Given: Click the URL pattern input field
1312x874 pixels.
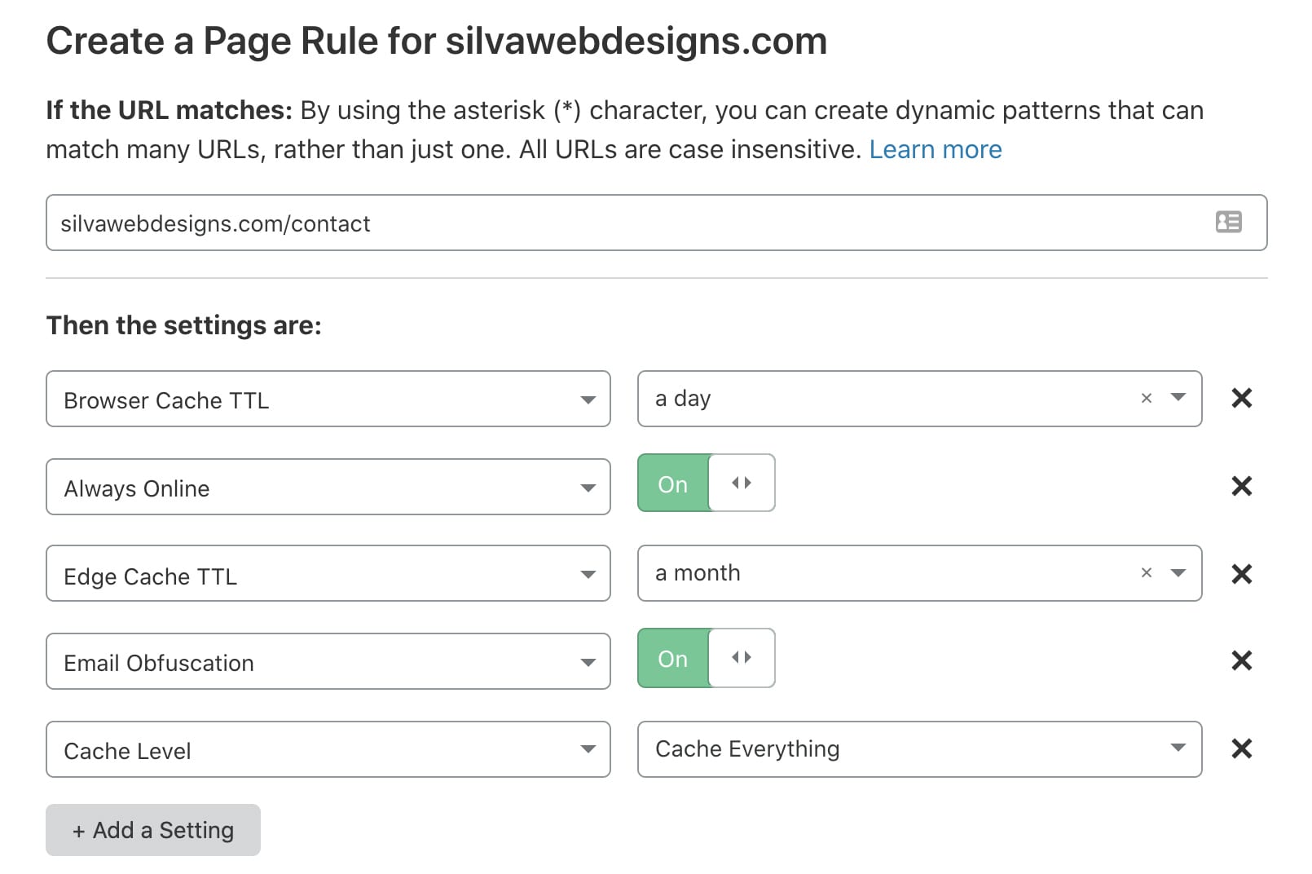Looking at the screenshot, I should (657, 223).
